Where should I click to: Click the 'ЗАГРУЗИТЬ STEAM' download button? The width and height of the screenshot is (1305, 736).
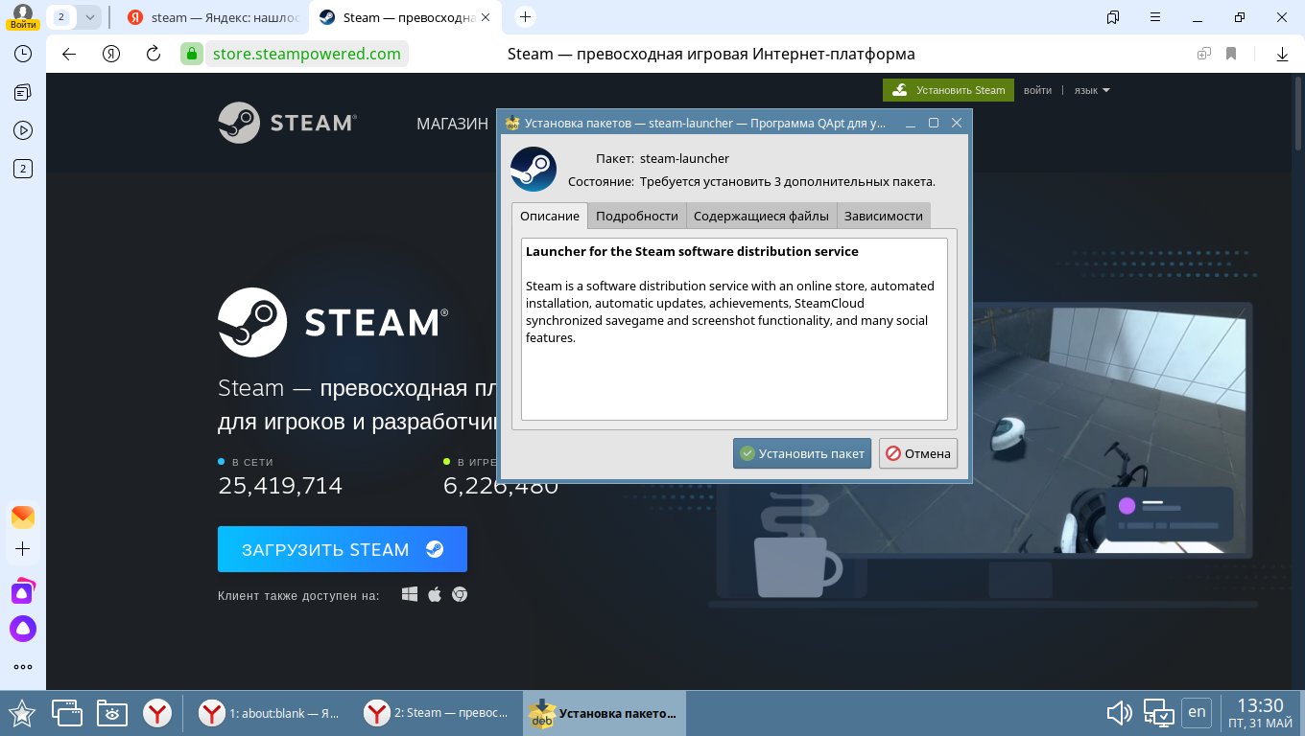click(x=343, y=549)
